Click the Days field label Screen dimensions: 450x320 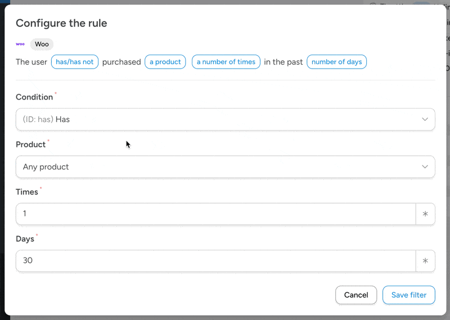click(25, 239)
